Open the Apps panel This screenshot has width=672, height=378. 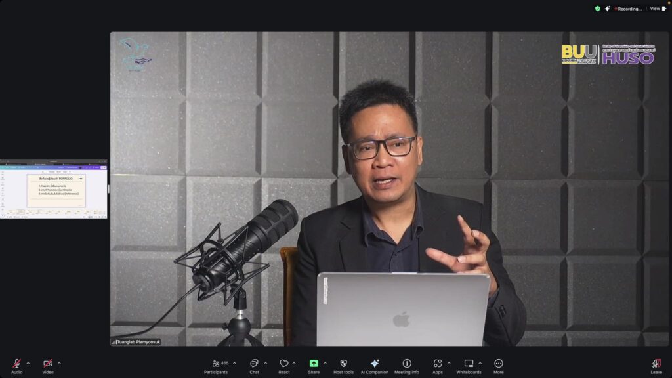click(x=437, y=364)
